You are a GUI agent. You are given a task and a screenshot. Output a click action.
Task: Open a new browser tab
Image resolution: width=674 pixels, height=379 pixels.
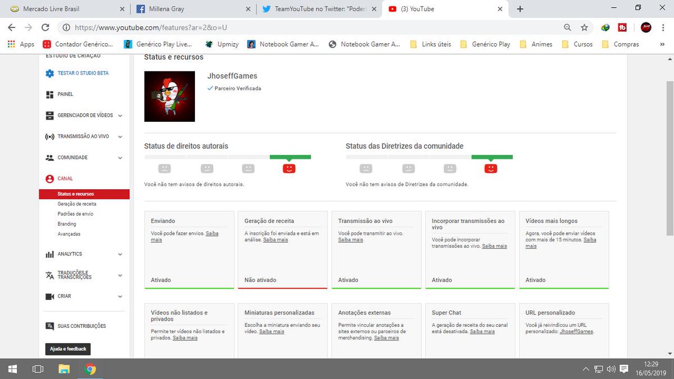point(520,9)
